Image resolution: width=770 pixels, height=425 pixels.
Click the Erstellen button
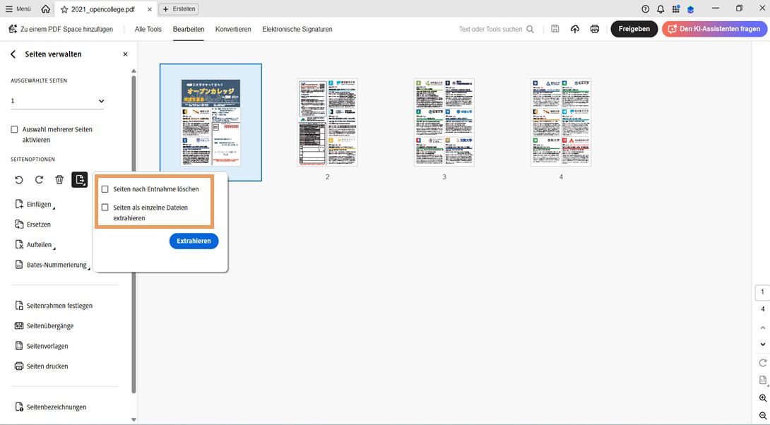179,9
